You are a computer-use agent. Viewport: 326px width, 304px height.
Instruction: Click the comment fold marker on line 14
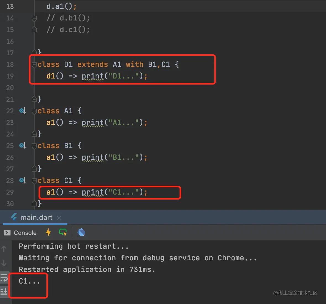pyautogui.click(x=34, y=18)
